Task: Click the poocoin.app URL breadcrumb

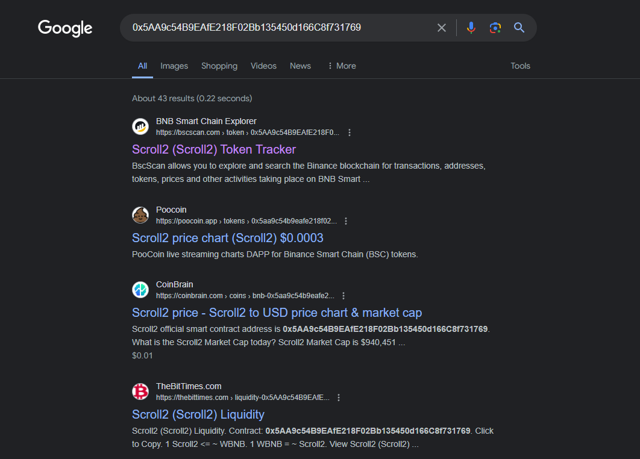Action: tap(246, 221)
